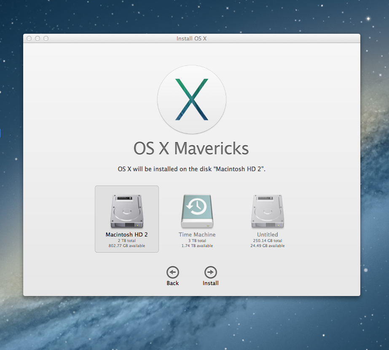Click the Install label
389x350 pixels.
211,283
